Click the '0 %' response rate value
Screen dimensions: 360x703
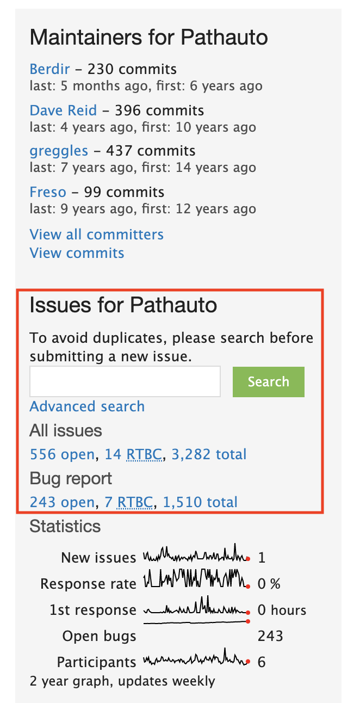tap(269, 584)
